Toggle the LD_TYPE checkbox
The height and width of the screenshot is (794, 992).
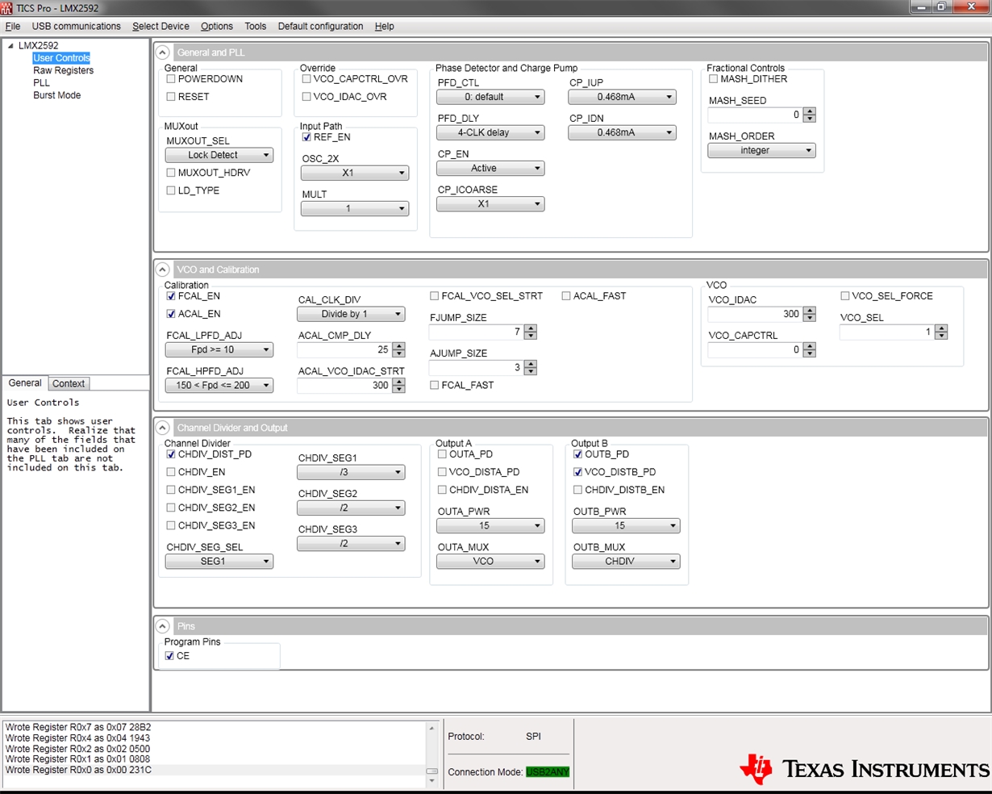tap(171, 190)
